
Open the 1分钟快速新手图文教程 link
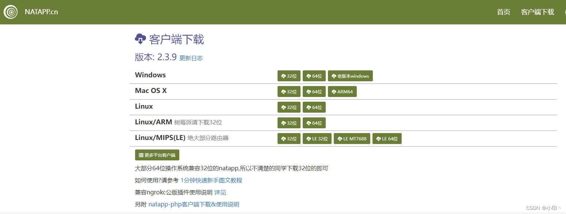(211, 180)
